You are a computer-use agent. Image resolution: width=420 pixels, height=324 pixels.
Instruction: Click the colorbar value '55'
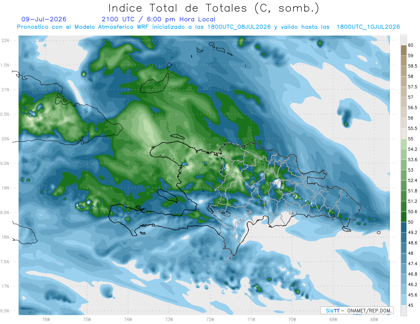point(411,139)
